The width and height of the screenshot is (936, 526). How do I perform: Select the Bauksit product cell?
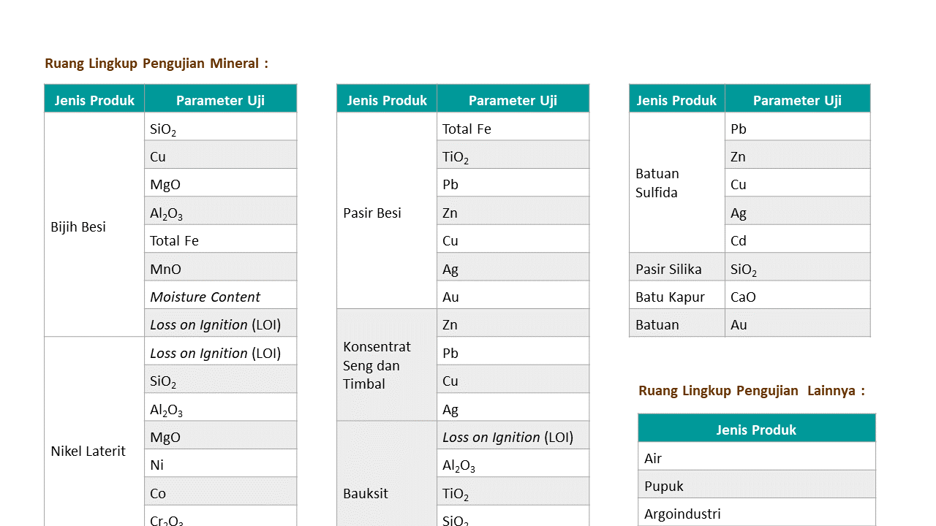coord(386,493)
